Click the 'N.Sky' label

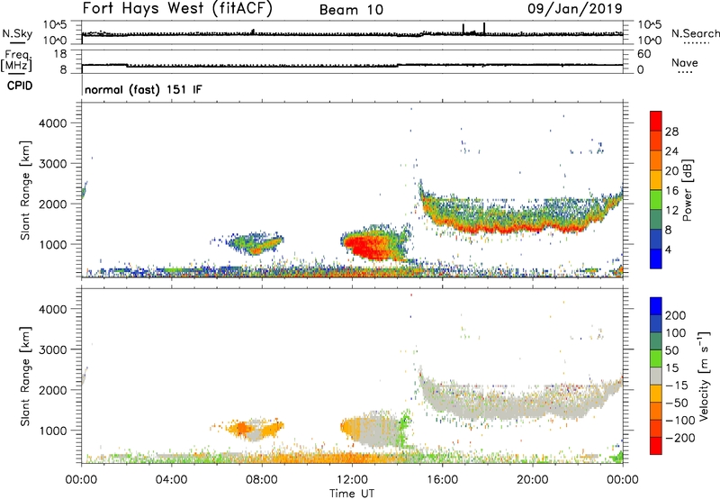click(x=17, y=33)
